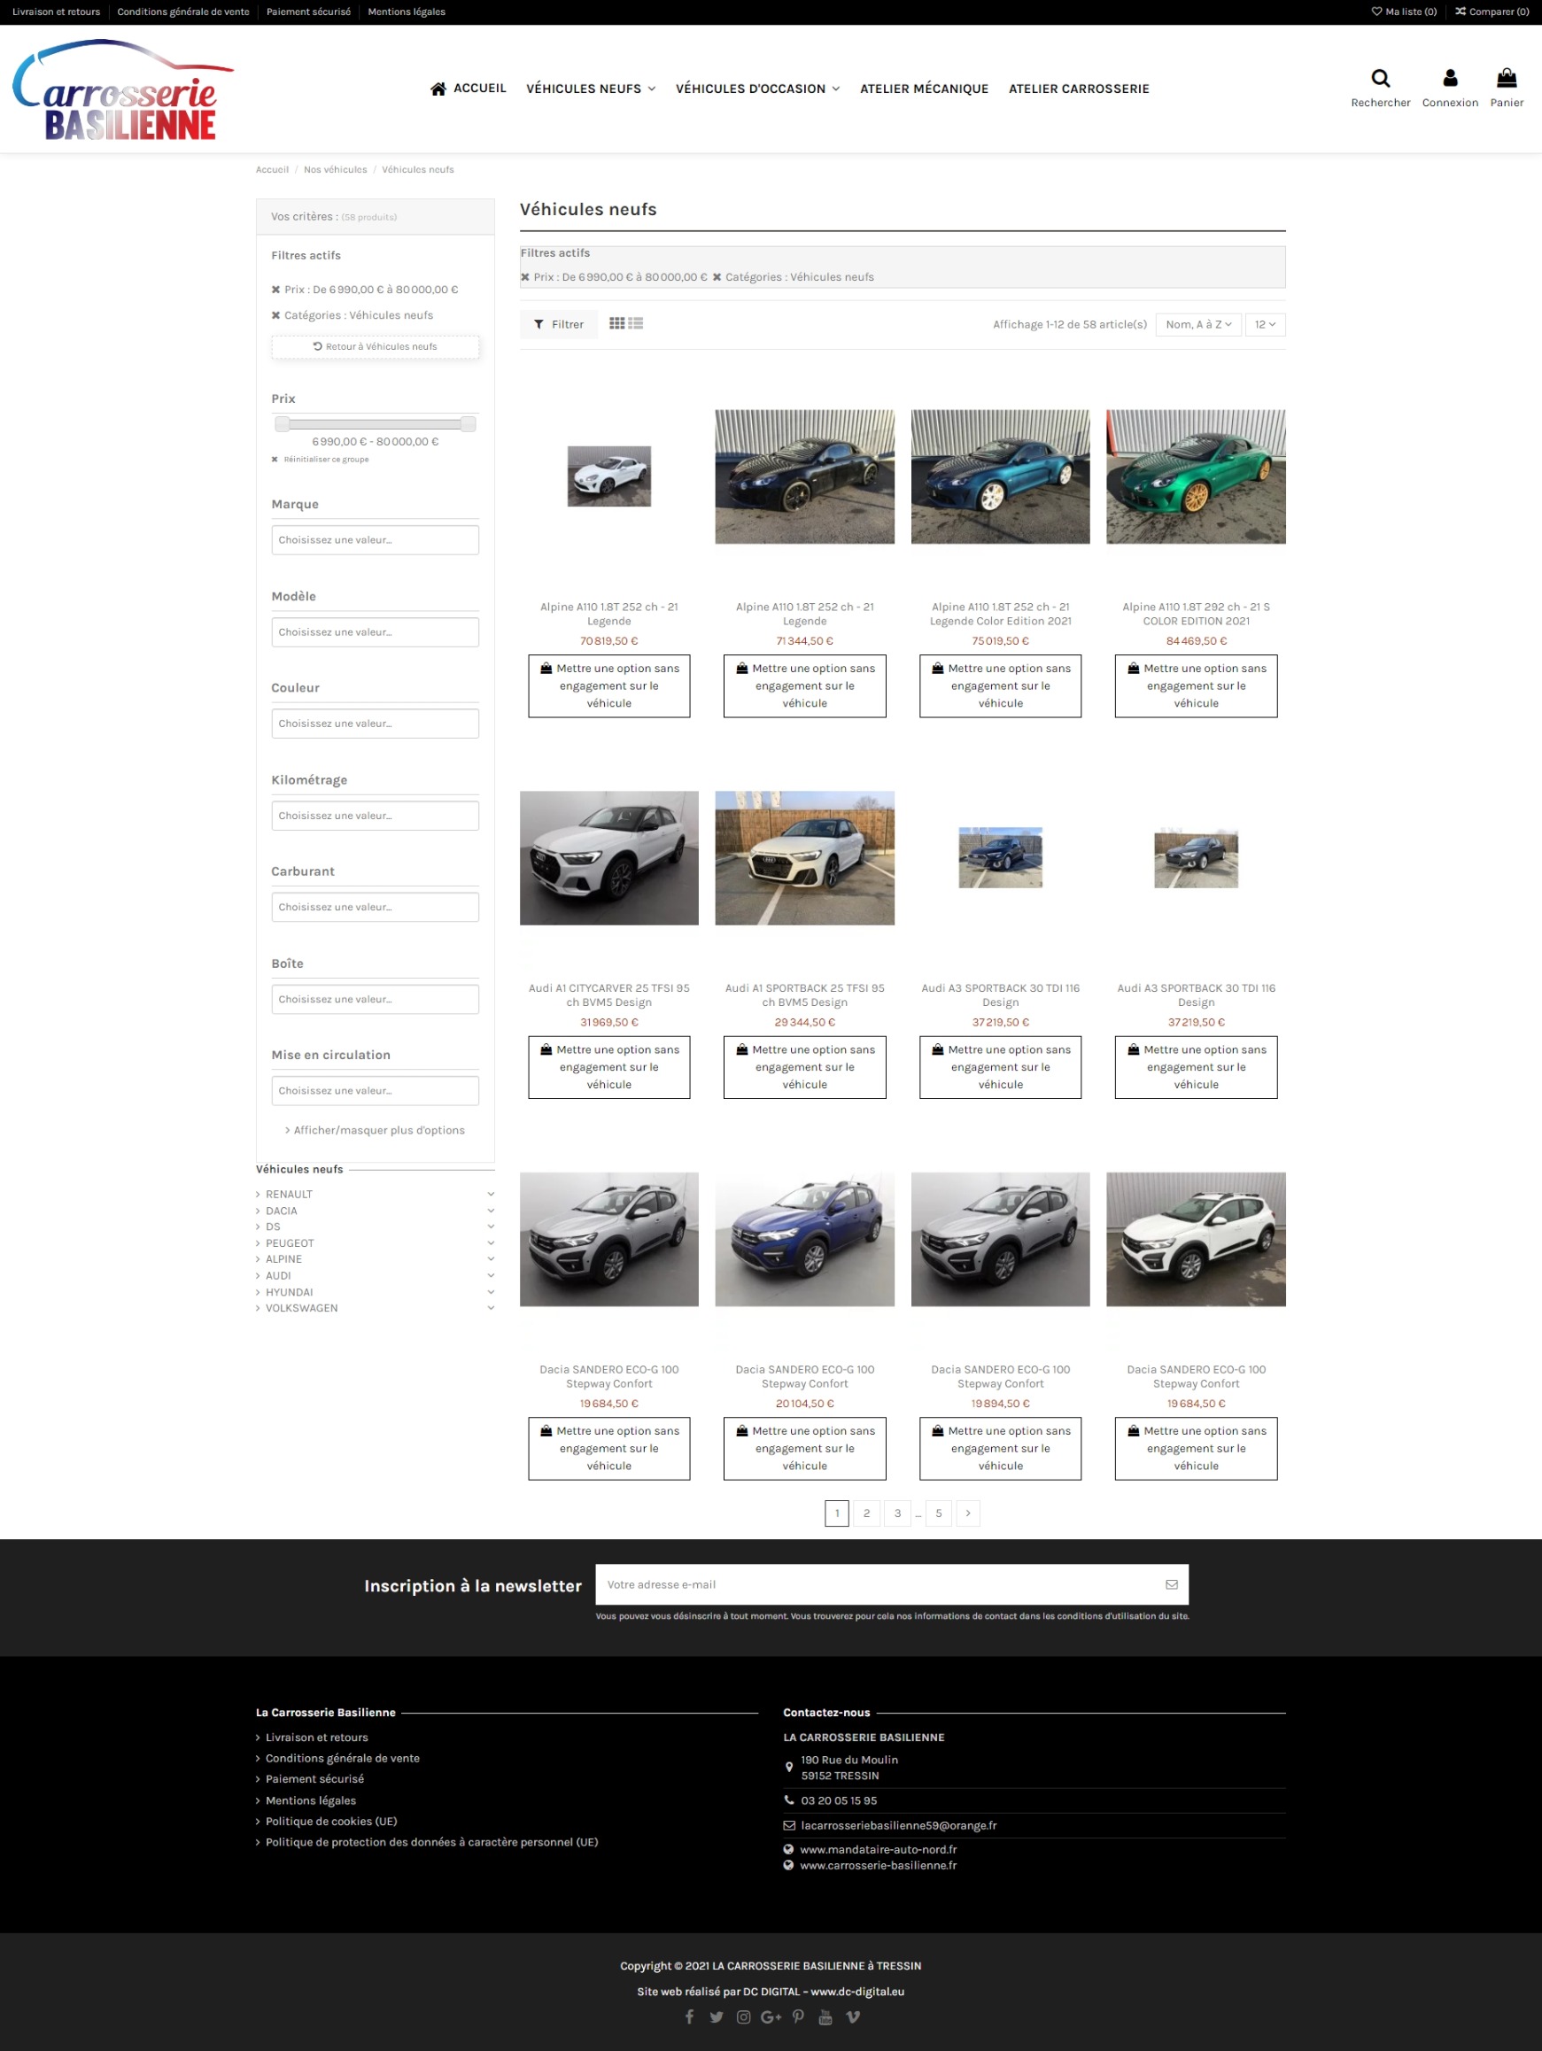Open the Panier shopping bag icon
The image size is (1542, 2051).
[1506, 78]
